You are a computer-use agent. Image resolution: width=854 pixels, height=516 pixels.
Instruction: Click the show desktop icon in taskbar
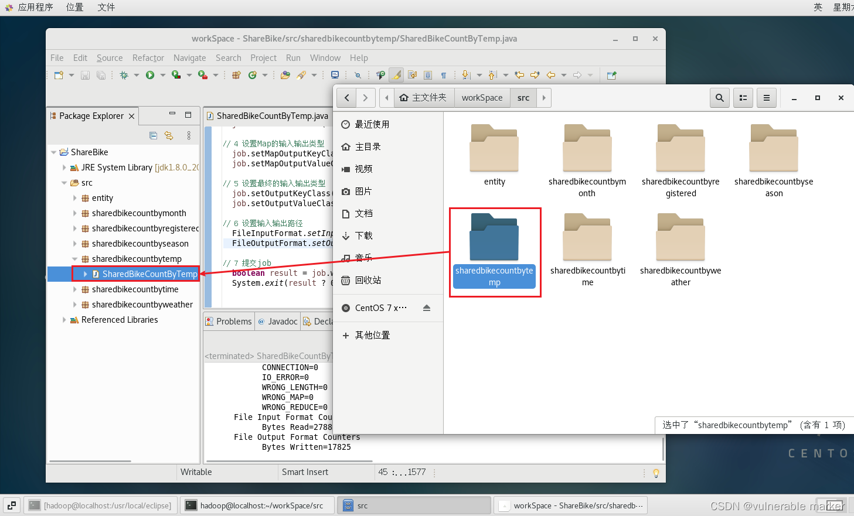coord(12,505)
